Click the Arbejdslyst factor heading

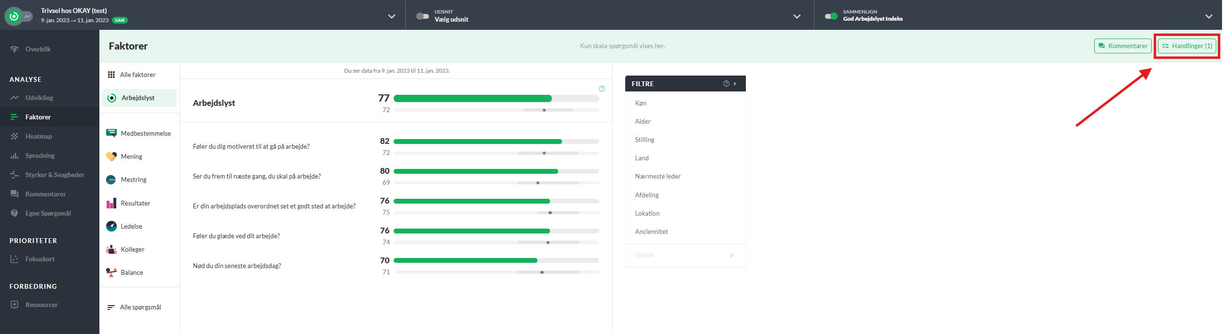[214, 103]
